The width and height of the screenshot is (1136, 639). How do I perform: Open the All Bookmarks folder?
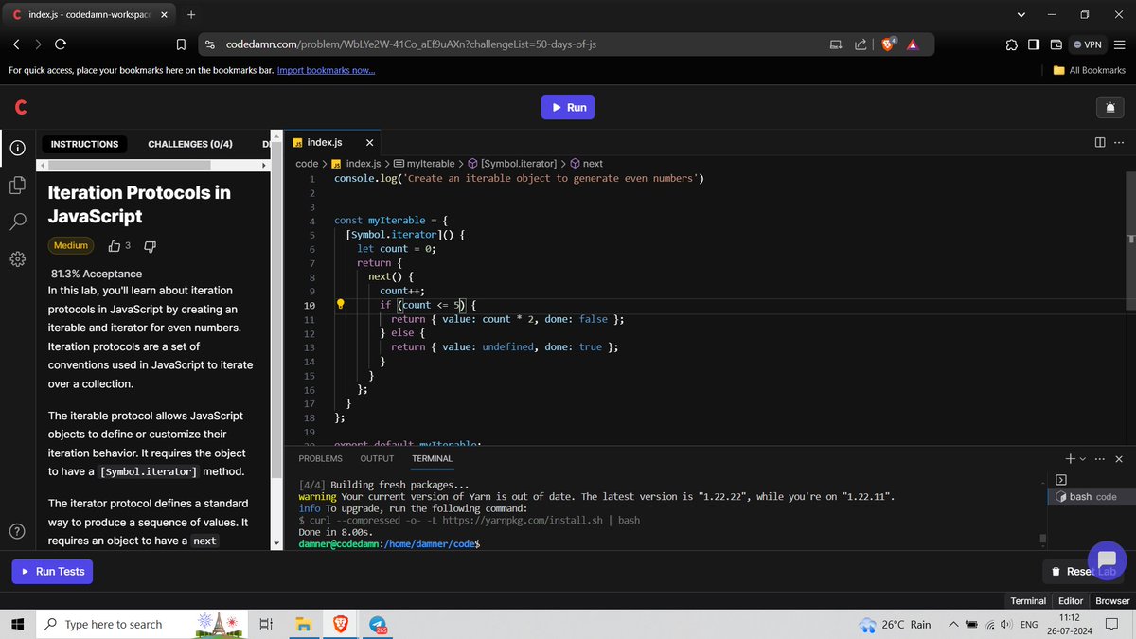pos(1090,70)
